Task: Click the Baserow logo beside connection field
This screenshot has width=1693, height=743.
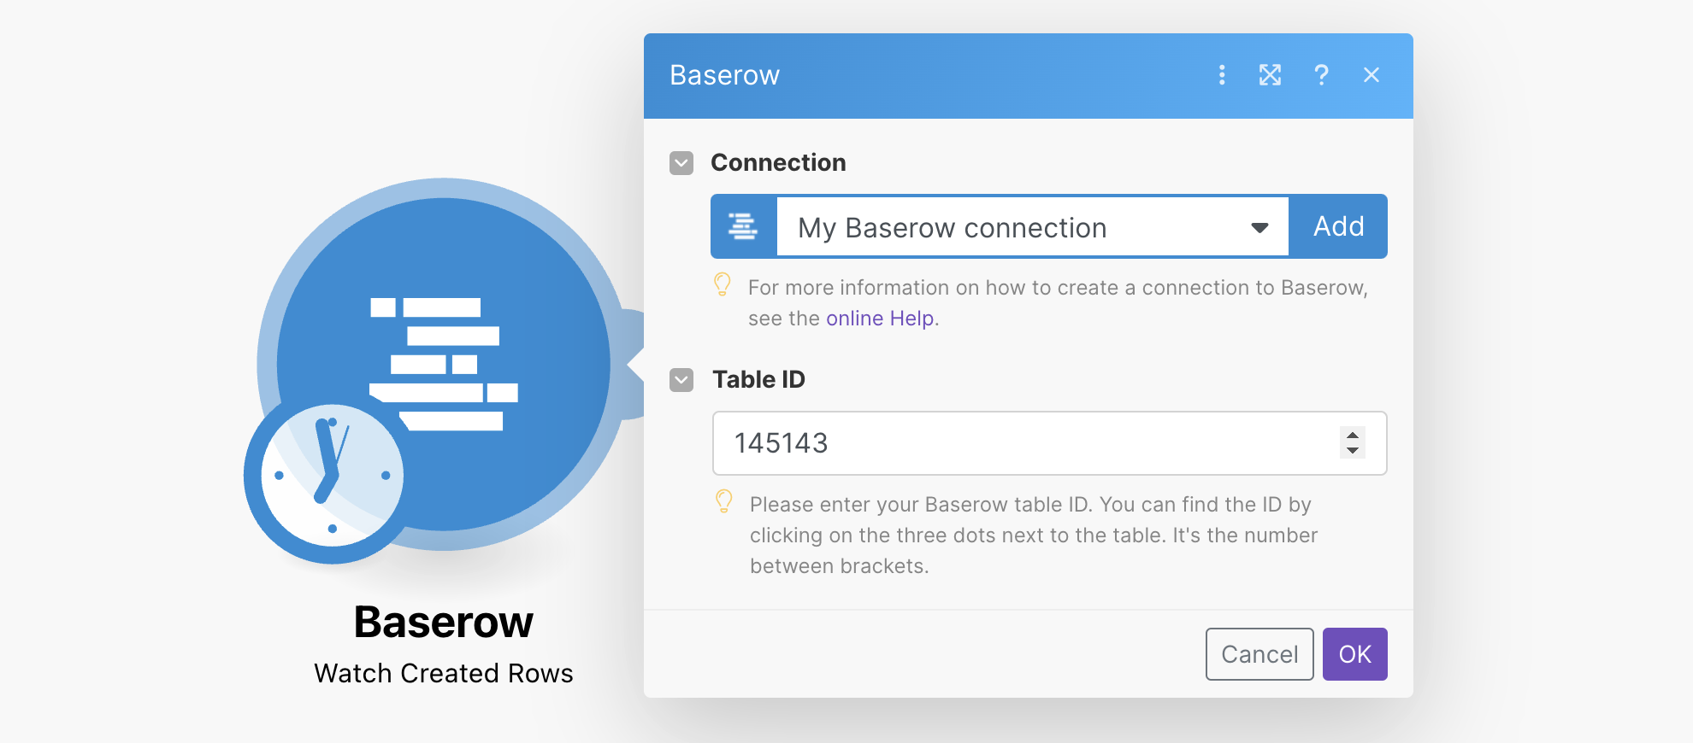Action: coord(743,226)
